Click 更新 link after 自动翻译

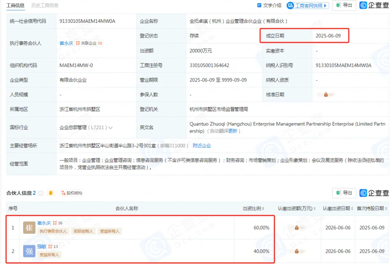(233, 131)
